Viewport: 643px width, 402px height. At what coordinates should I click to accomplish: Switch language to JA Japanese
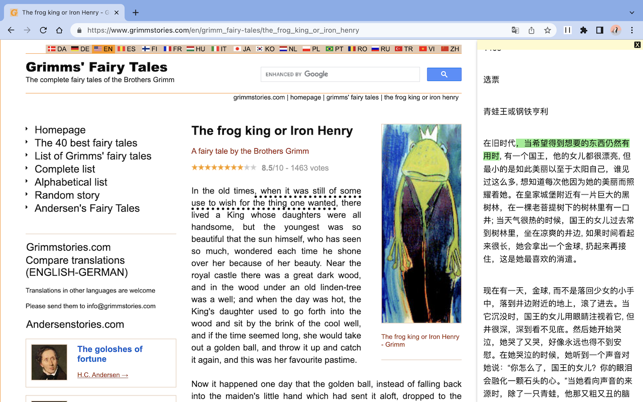(x=243, y=49)
